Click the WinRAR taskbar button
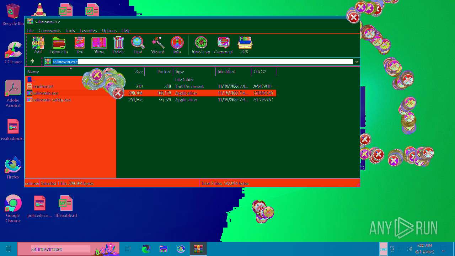The height and width of the screenshot is (256, 455). [198, 249]
